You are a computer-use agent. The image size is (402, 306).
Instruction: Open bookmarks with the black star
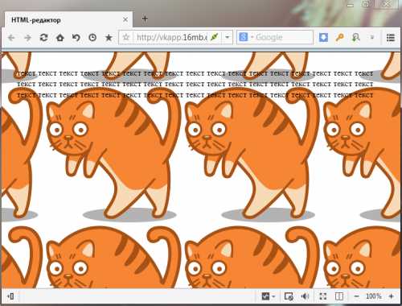pyautogui.click(x=109, y=37)
